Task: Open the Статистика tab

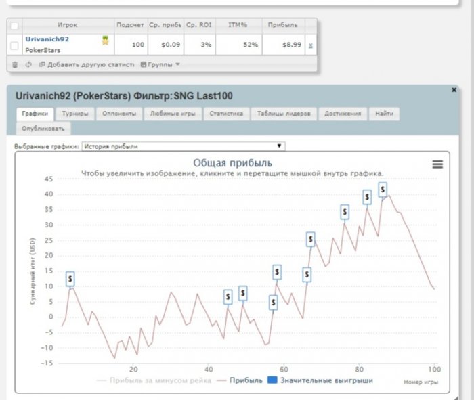Action: click(x=226, y=114)
